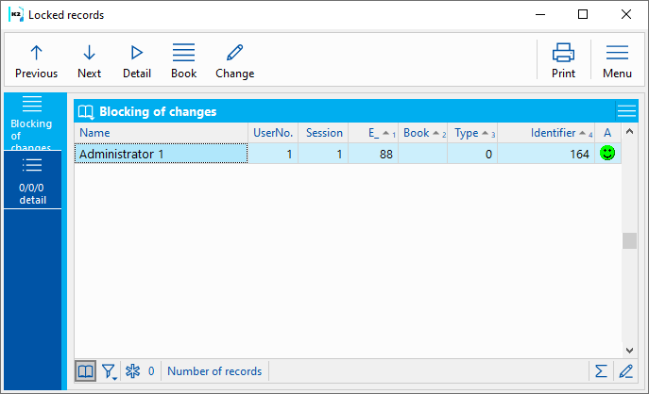649x394 pixels.
Task: Sort by the Name column header
Action: tap(161, 133)
